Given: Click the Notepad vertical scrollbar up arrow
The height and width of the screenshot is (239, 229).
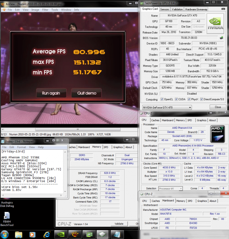Looking at the screenshot, I should click(65, 152).
